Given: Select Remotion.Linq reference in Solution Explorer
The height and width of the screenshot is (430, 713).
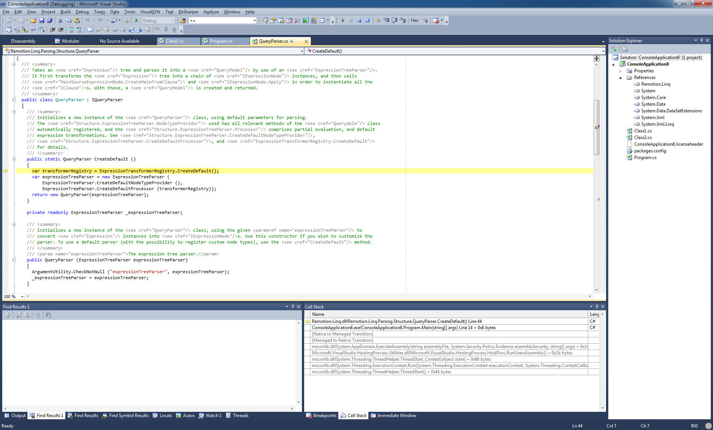Looking at the screenshot, I should click(655, 84).
